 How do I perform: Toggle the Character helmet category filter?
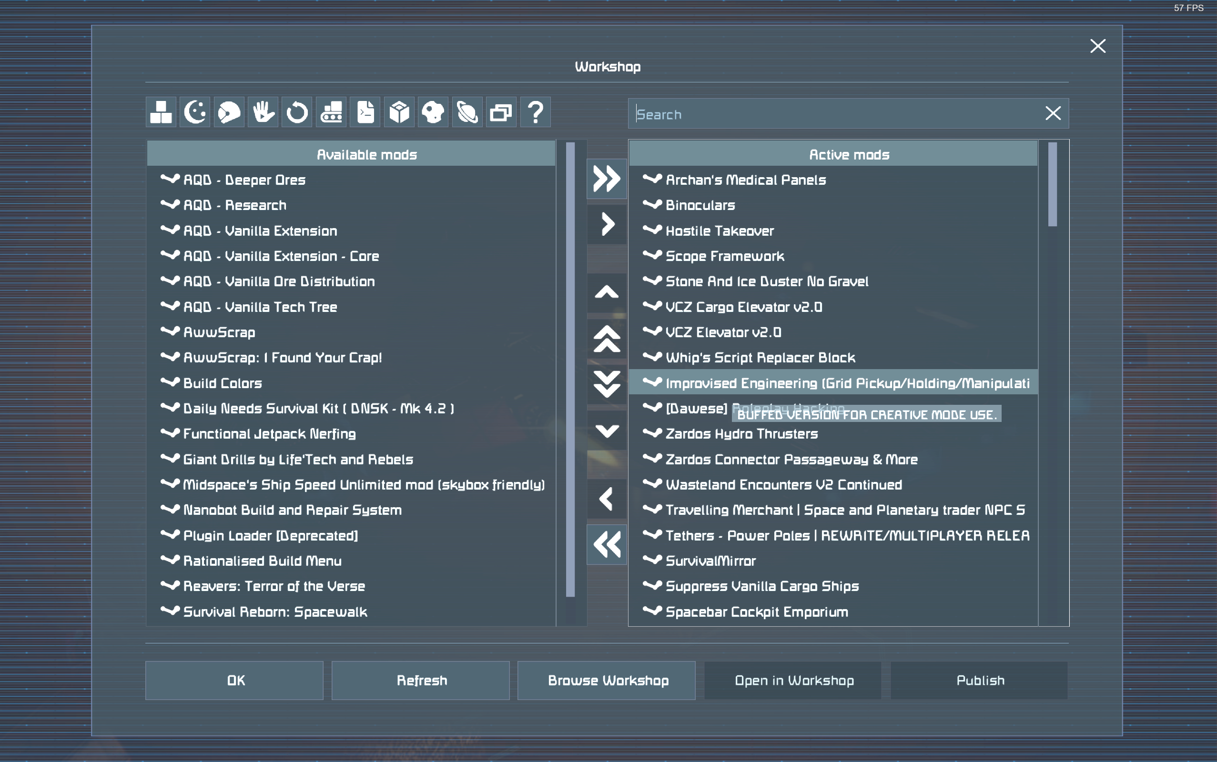click(229, 112)
